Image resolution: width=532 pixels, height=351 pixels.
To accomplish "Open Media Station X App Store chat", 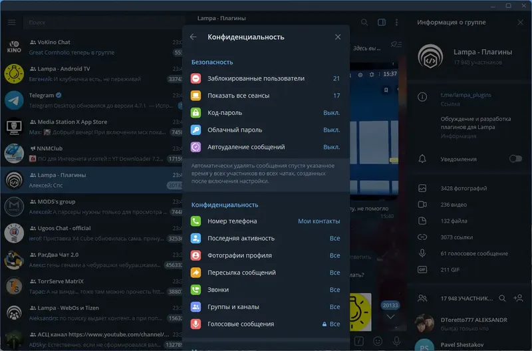I will pos(92,127).
